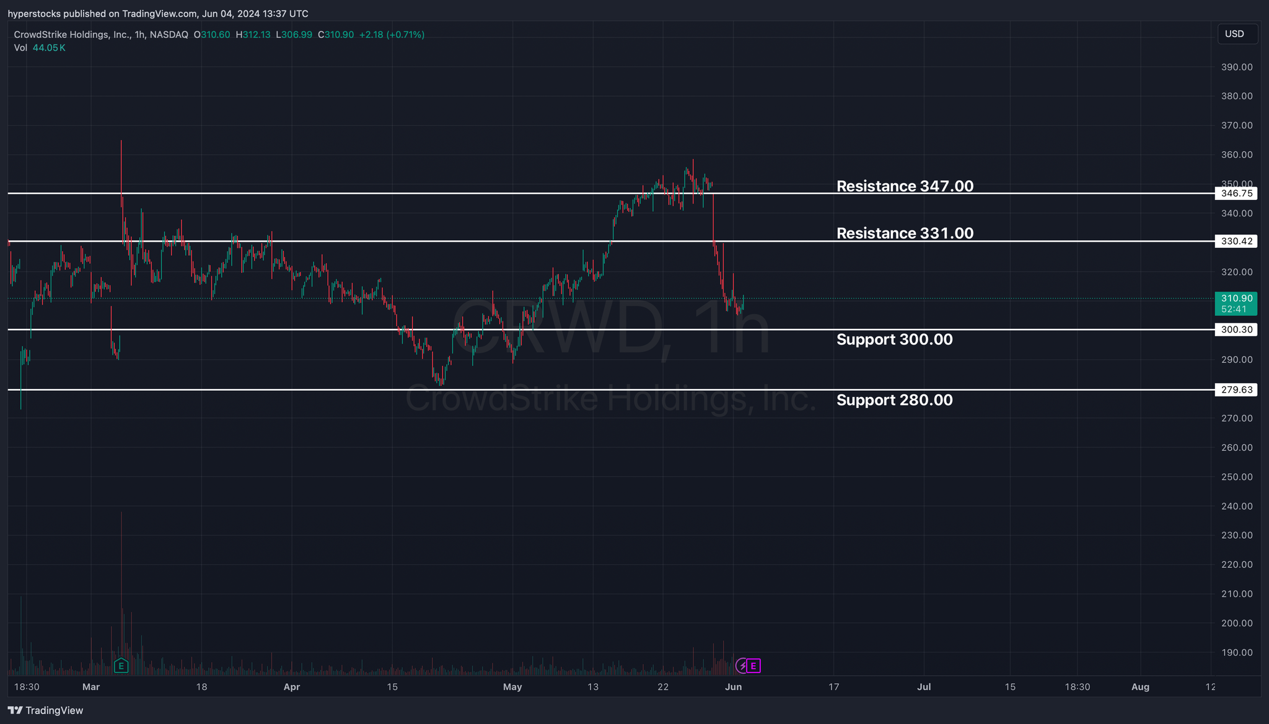Click the TradingView logo at bottom
The image size is (1269, 724).
point(45,710)
